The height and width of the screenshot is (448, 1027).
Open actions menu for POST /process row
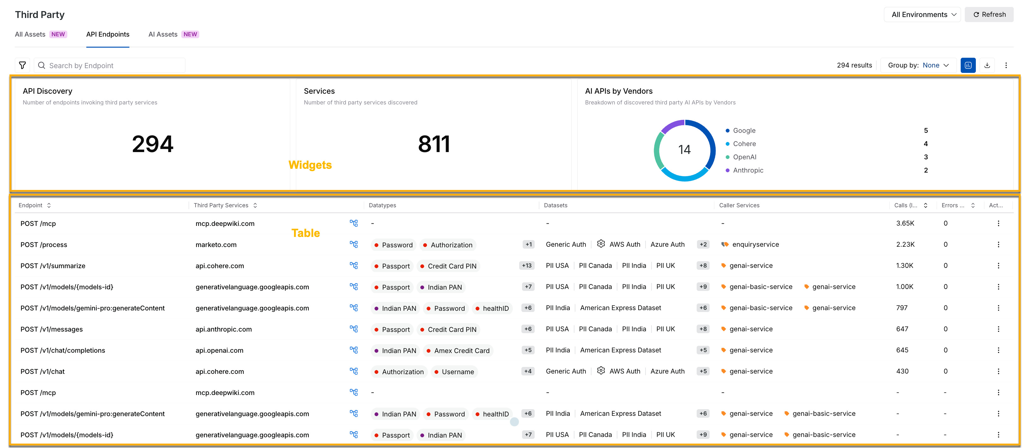click(998, 244)
